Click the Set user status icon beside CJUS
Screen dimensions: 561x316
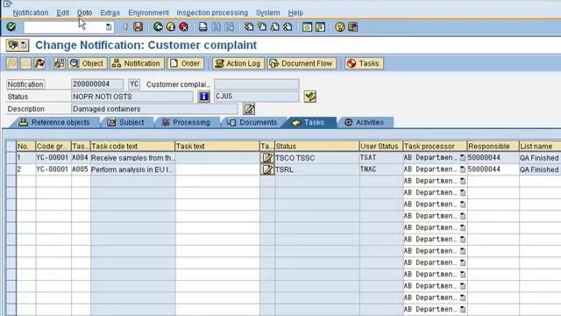pos(309,97)
